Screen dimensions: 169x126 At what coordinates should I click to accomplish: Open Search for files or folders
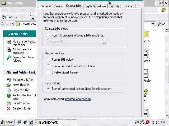24,59
